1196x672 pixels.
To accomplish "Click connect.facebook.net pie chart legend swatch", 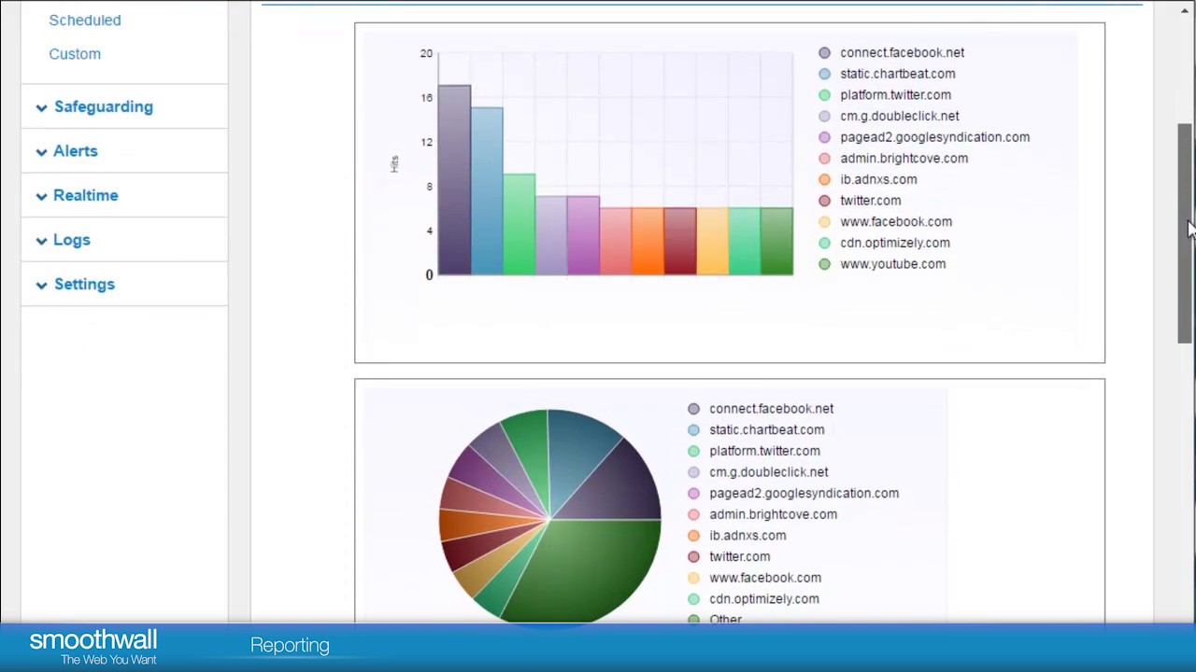I will click(x=693, y=409).
